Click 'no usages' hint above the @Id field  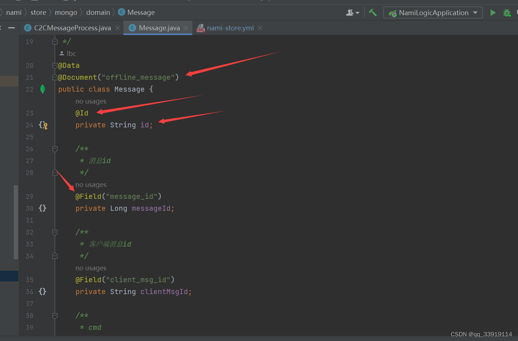tap(91, 101)
